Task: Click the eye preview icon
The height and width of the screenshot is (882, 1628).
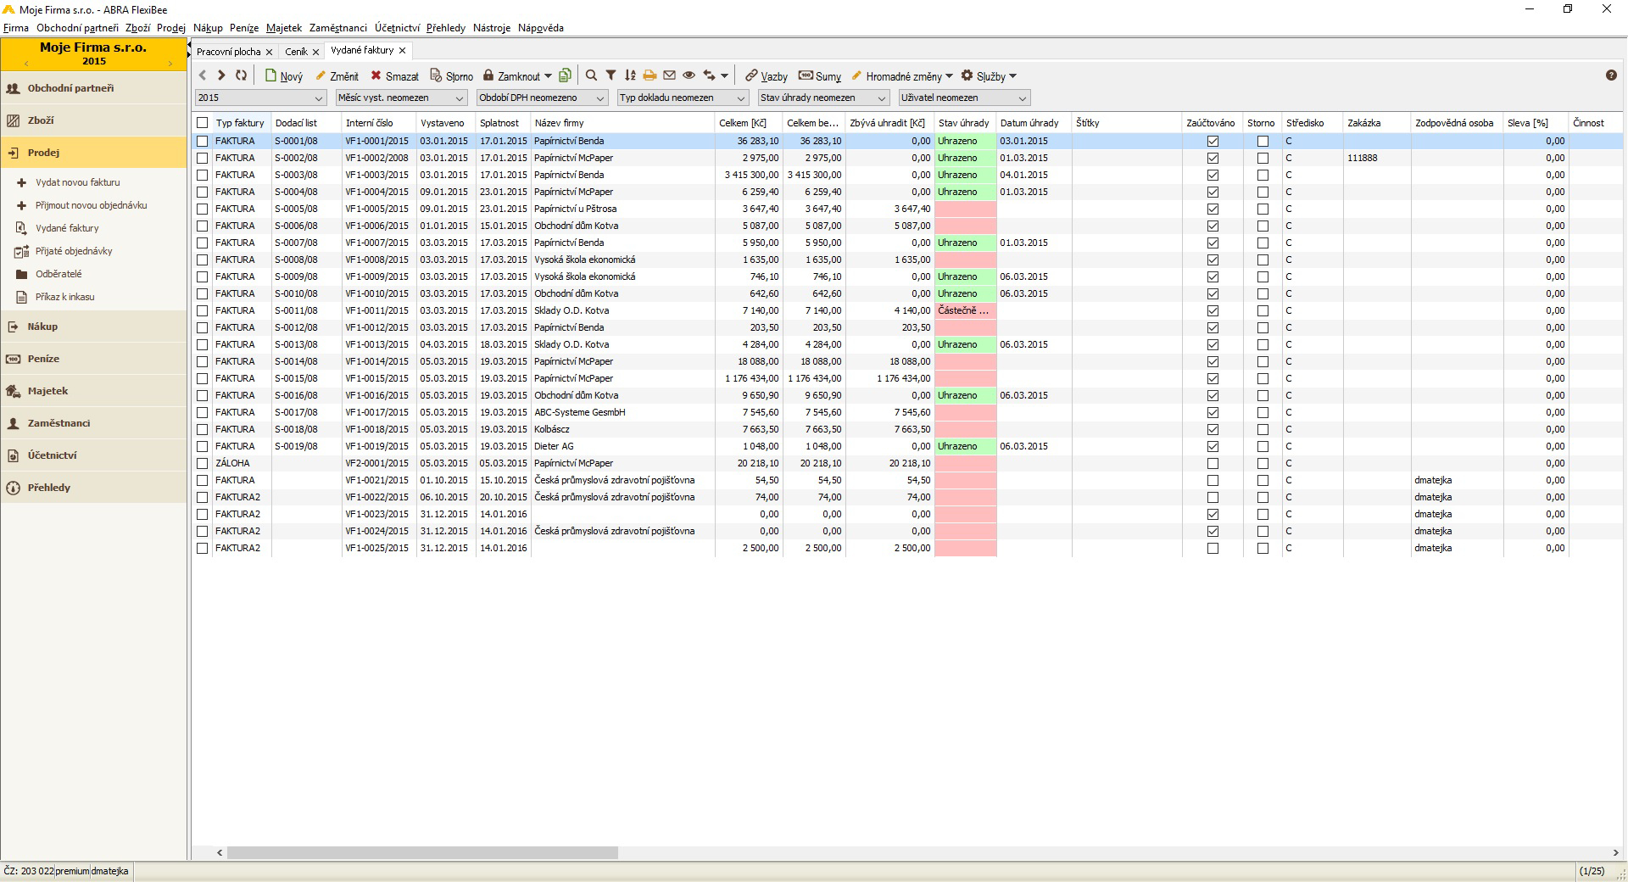Action: 689,75
